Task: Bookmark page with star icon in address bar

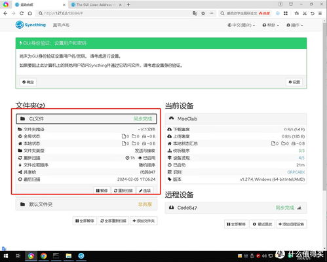Action: pyautogui.click(x=203, y=13)
